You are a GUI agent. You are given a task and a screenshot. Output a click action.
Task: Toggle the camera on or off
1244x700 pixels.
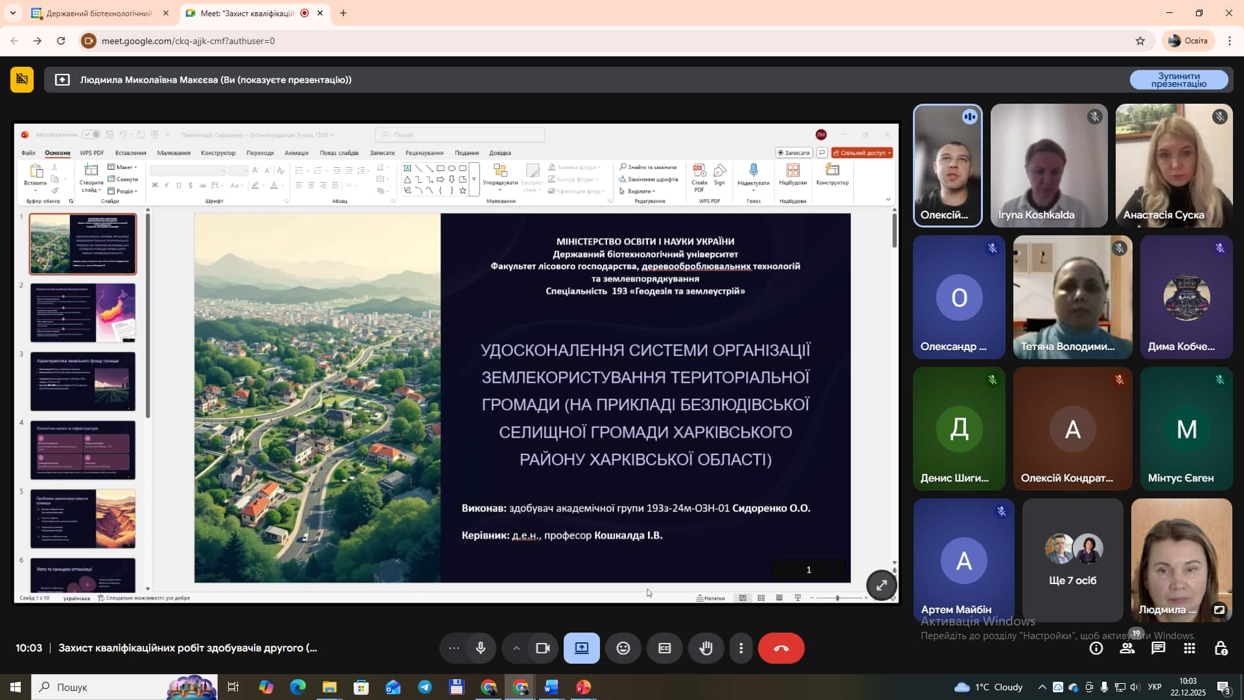543,648
